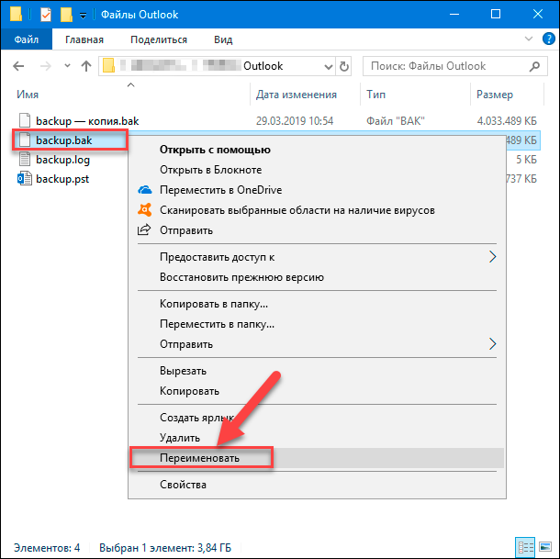Switch to the Вид ribbon tab
560x559 pixels.
[223, 39]
